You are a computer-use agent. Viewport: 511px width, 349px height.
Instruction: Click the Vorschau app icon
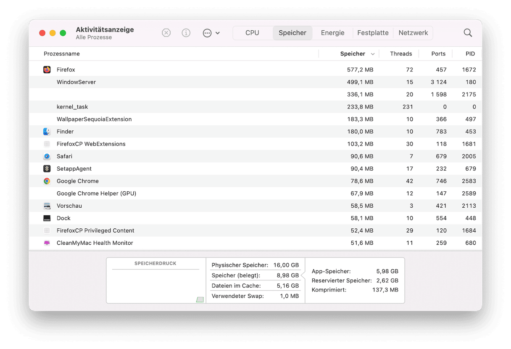(47, 206)
